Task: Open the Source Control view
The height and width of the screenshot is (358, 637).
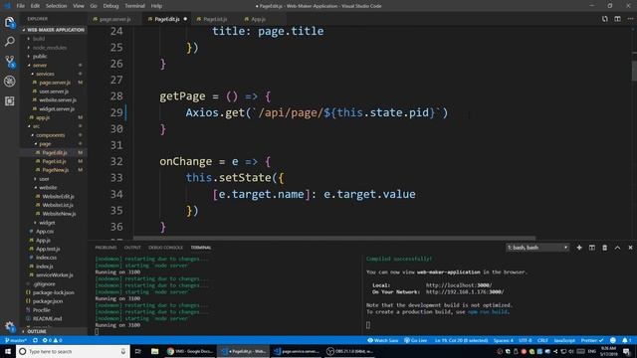Action: coord(9,62)
